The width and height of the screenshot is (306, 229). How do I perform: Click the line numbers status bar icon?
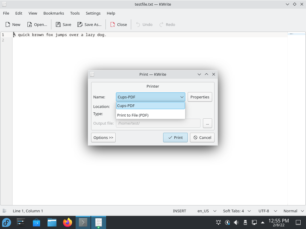pos(4,211)
